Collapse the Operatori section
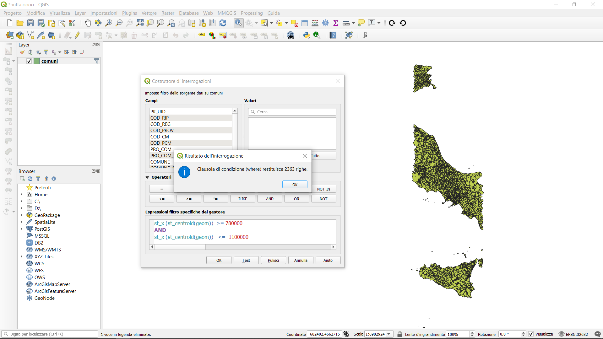This screenshot has height=339, width=603. tap(147, 177)
